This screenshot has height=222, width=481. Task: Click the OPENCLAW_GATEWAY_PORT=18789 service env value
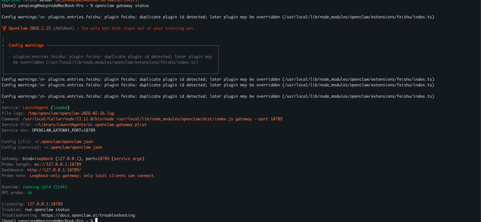click(63, 131)
